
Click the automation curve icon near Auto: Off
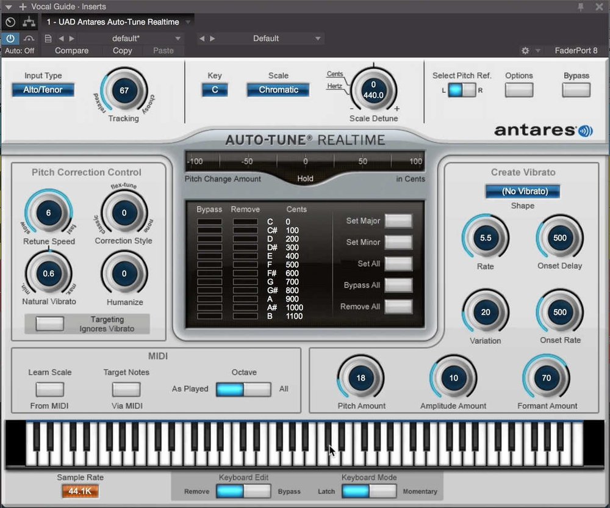tap(28, 38)
